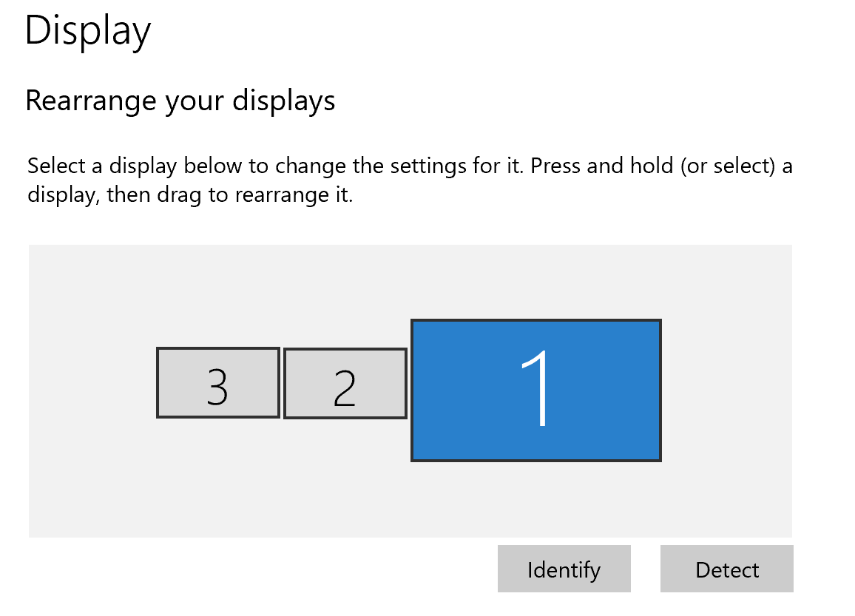Identify which number belongs to each monitor

(564, 569)
